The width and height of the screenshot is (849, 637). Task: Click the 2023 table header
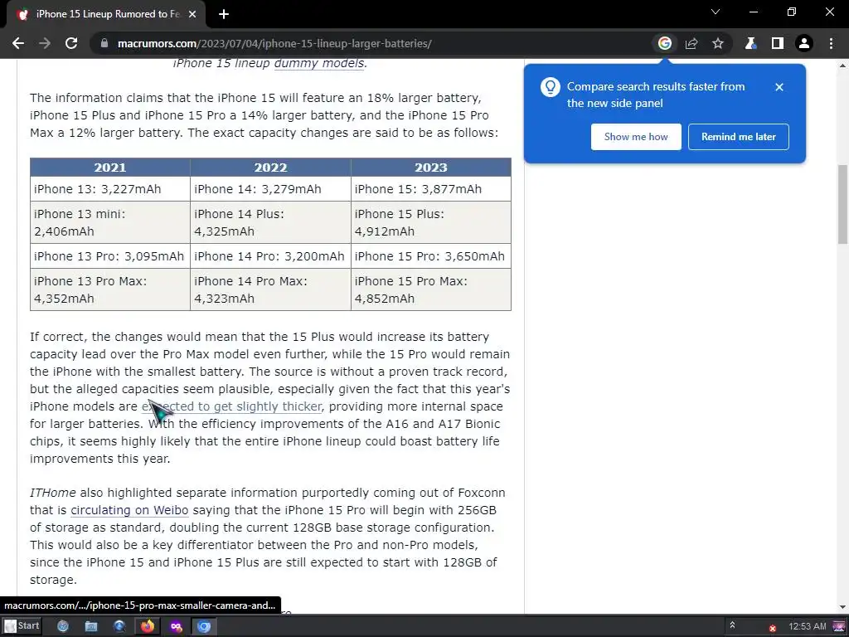(x=431, y=168)
